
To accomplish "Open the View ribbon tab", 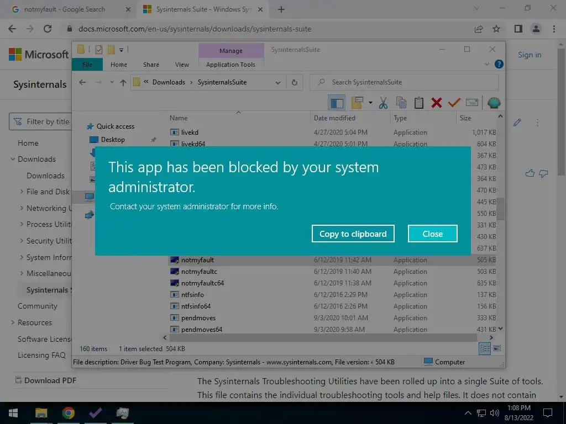I will 182,65.
